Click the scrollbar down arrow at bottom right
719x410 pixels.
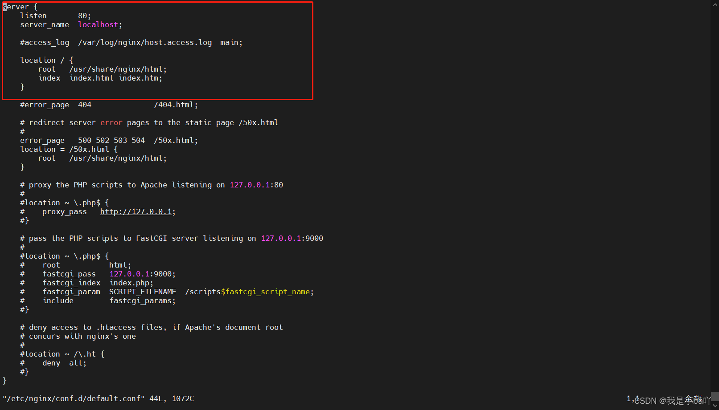[x=715, y=406]
